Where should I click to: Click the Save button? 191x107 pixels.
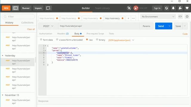(178, 26)
